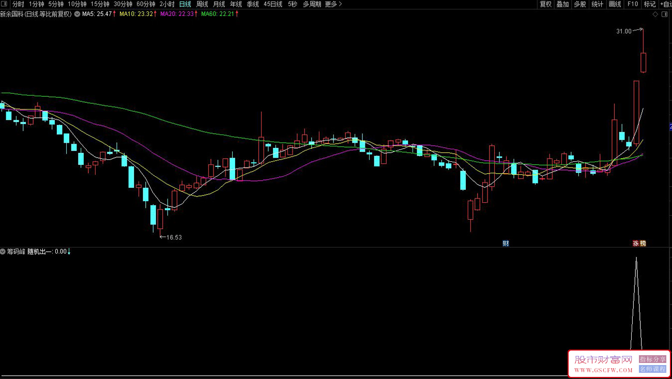The width and height of the screenshot is (672, 379).
Task: Toggle the right side panel icon
Action: [x=666, y=14]
